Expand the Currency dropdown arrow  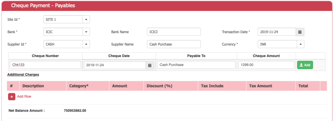(x=300, y=44)
